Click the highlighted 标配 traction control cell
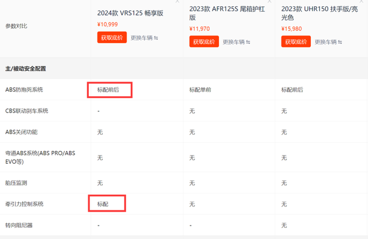The height and width of the screenshot is (239, 368). click(107, 204)
